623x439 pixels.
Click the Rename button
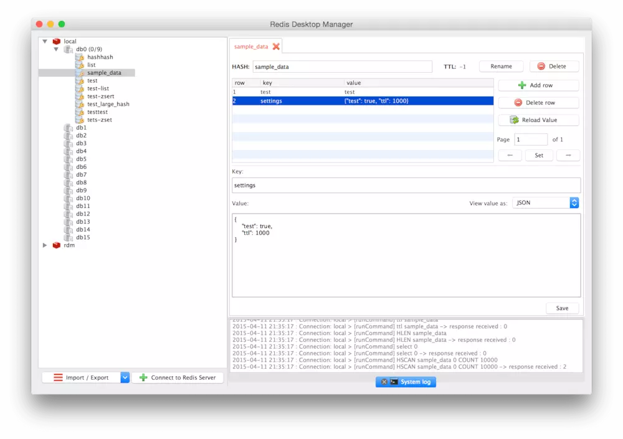pos(501,67)
